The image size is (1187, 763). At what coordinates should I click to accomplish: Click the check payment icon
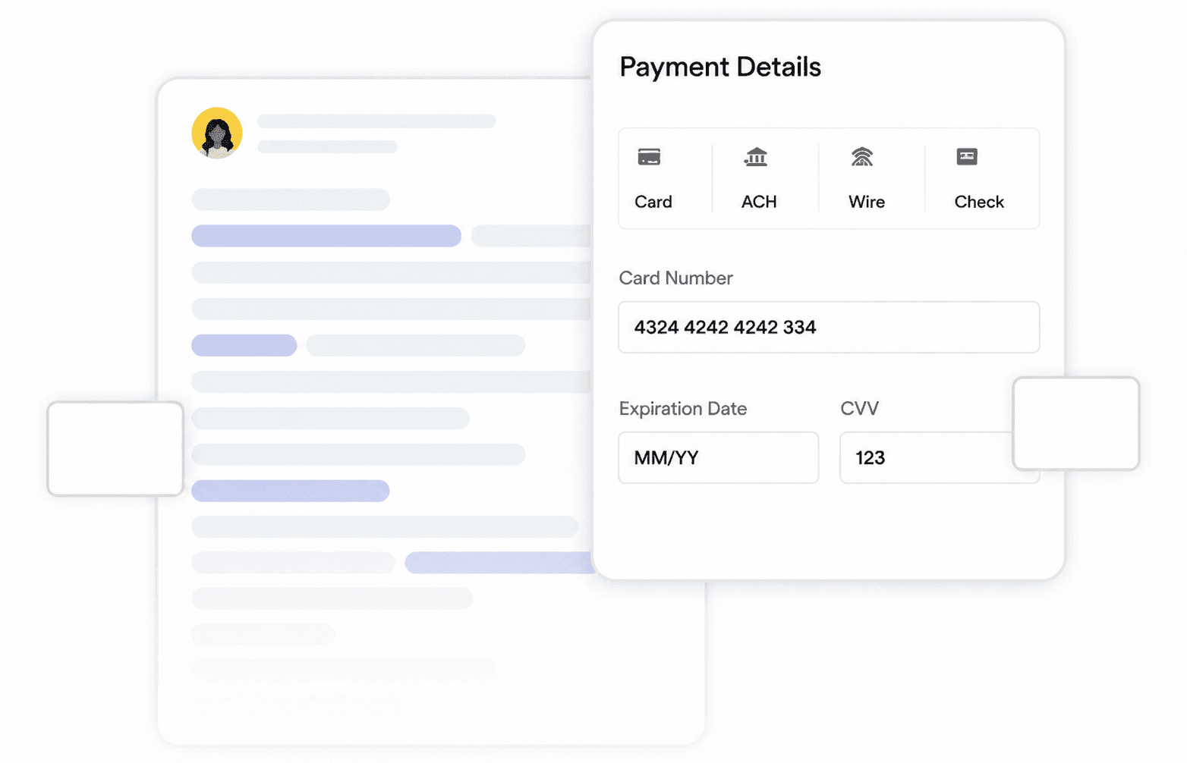pyautogui.click(x=967, y=157)
